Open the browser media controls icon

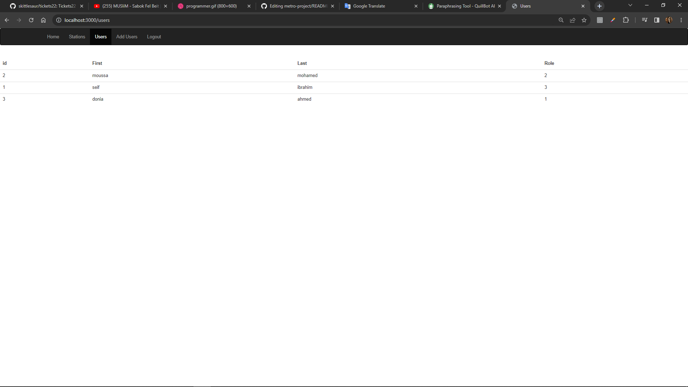pos(644,20)
